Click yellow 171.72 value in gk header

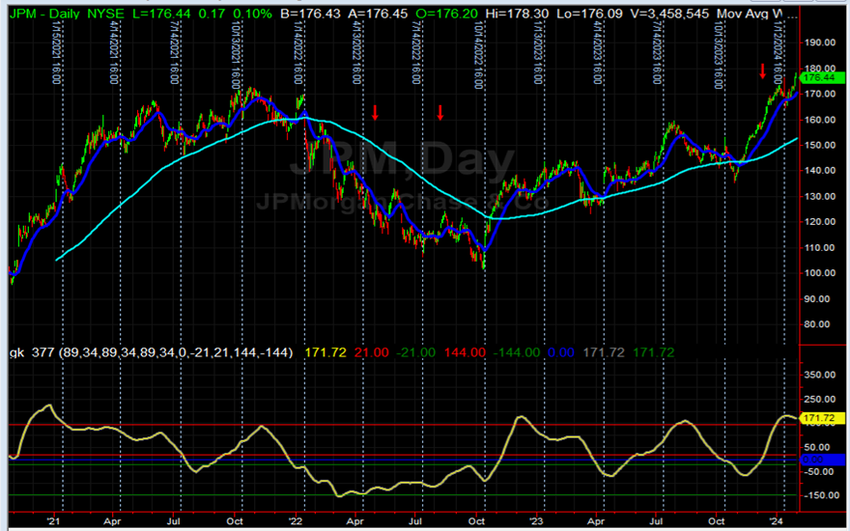(326, 352)
